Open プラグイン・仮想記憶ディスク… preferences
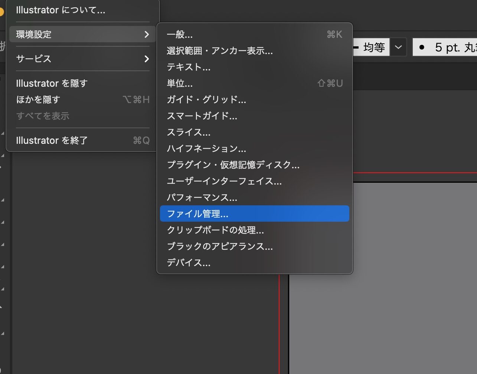This screenshot has height=374, width=477. (255, 165)
